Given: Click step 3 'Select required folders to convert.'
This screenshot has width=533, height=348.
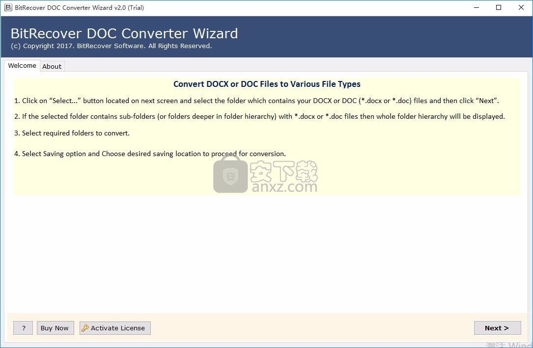Looking at the screenshot, I should (x=72, y=133).
